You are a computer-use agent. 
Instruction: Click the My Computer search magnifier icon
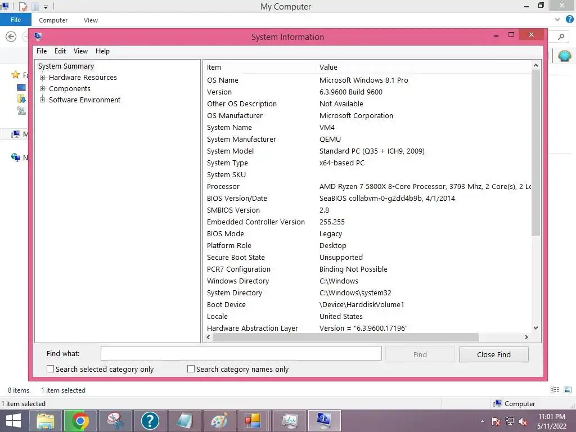[561, 37]
